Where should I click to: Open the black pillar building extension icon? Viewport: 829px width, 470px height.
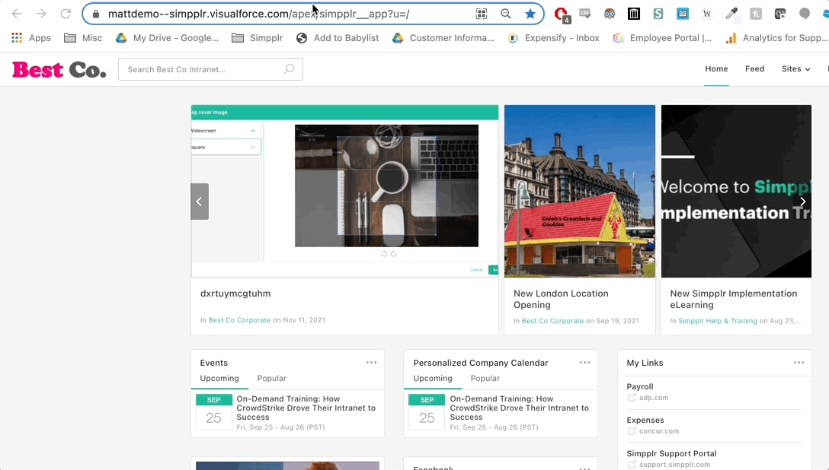click(x=634, y=14)
